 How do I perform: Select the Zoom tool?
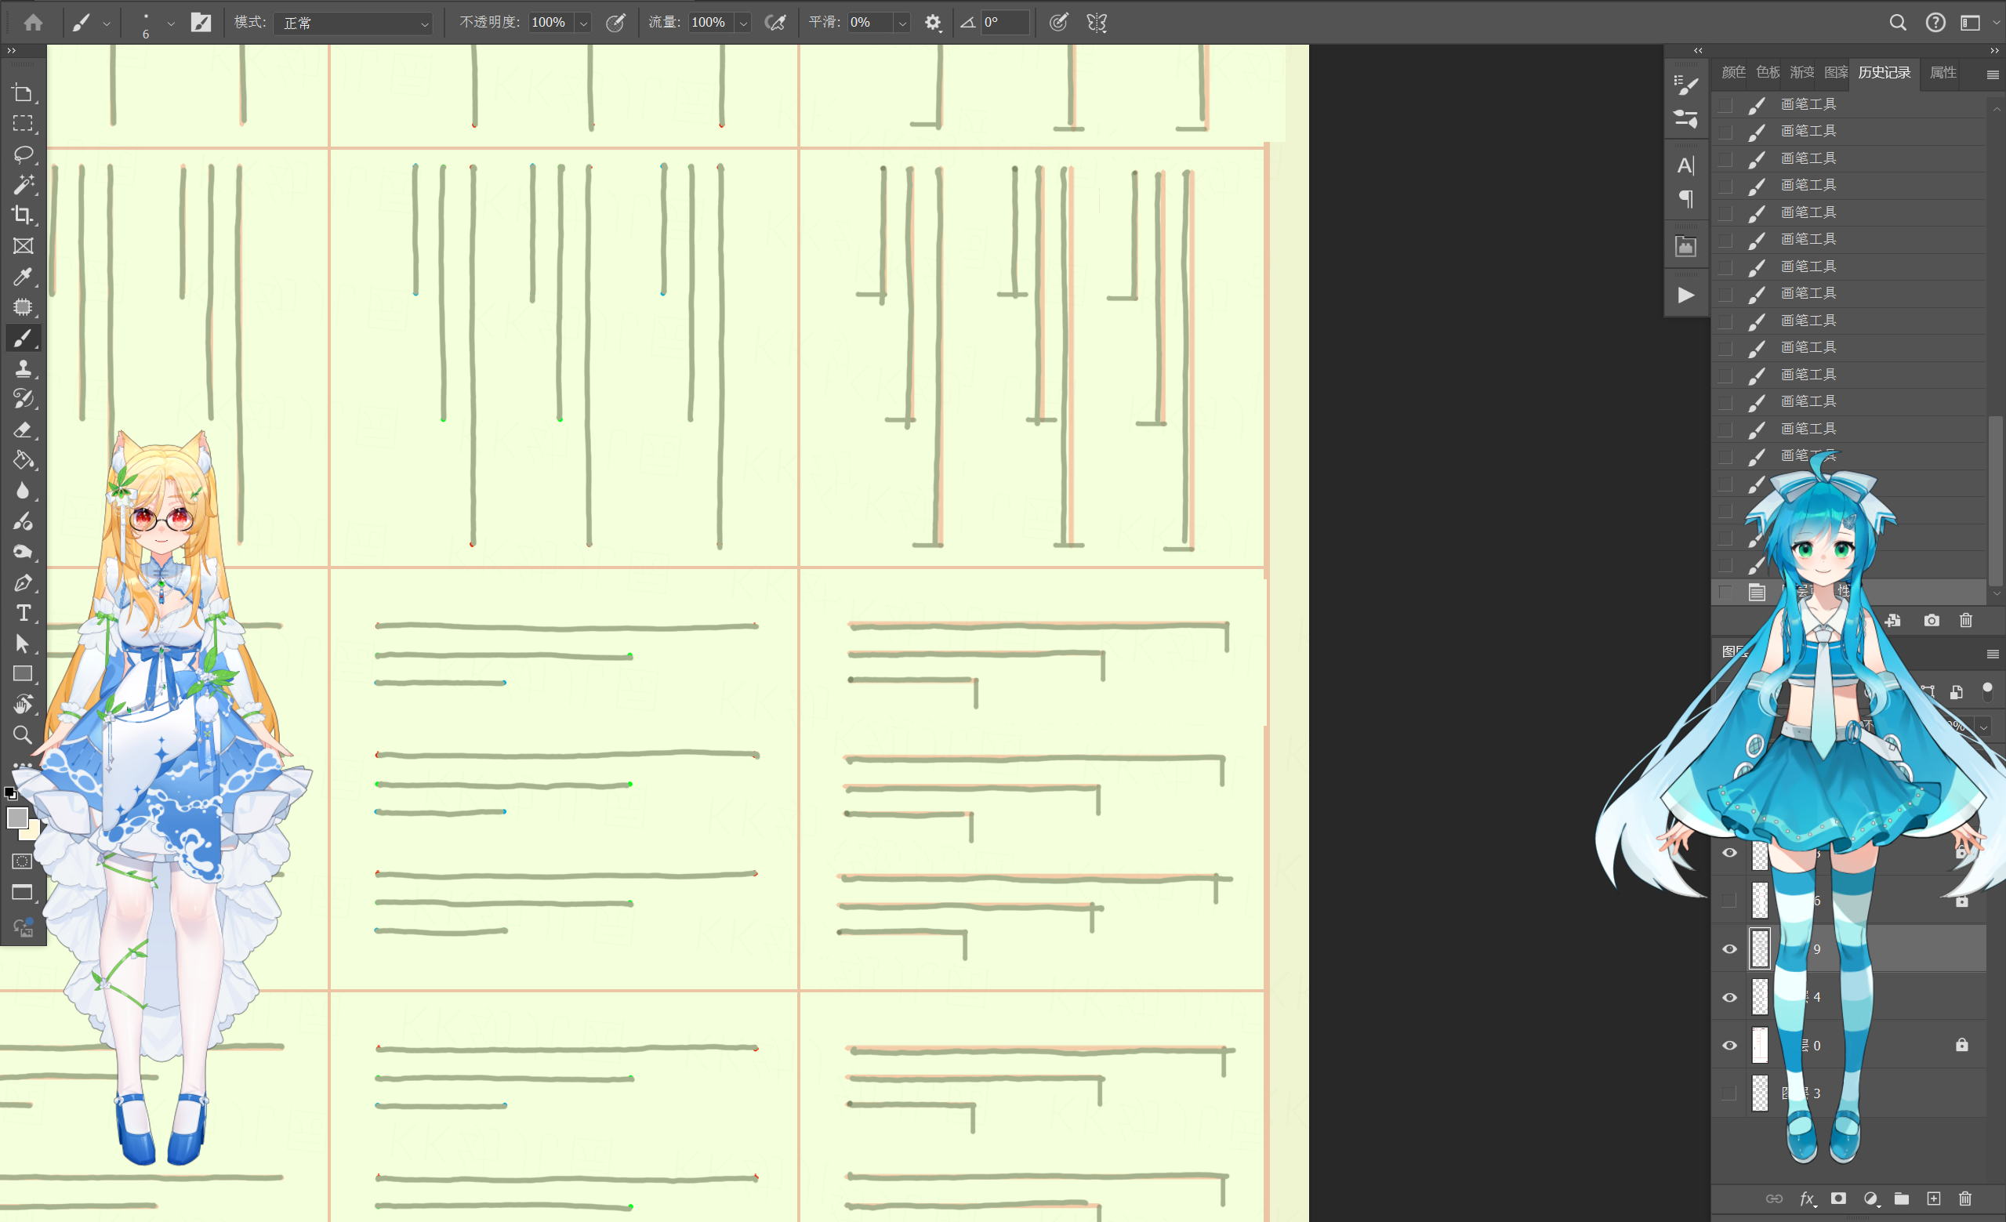(23, 735)
